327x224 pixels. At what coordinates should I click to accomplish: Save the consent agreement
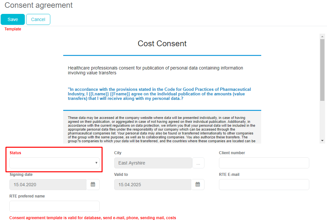pos(13,19)
